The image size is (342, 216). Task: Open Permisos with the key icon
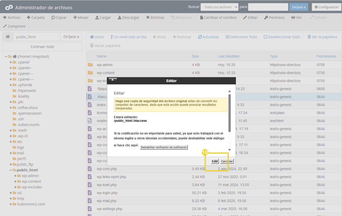point(266,18)
